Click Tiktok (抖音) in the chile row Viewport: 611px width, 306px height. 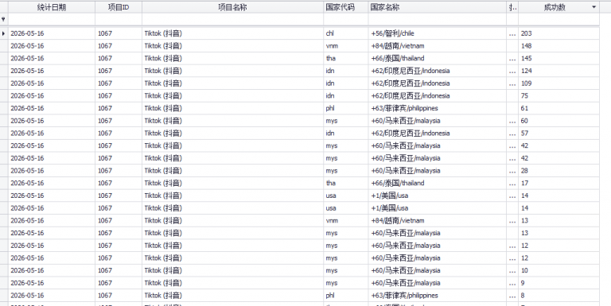pyautogui.click(x=232, y=33)
